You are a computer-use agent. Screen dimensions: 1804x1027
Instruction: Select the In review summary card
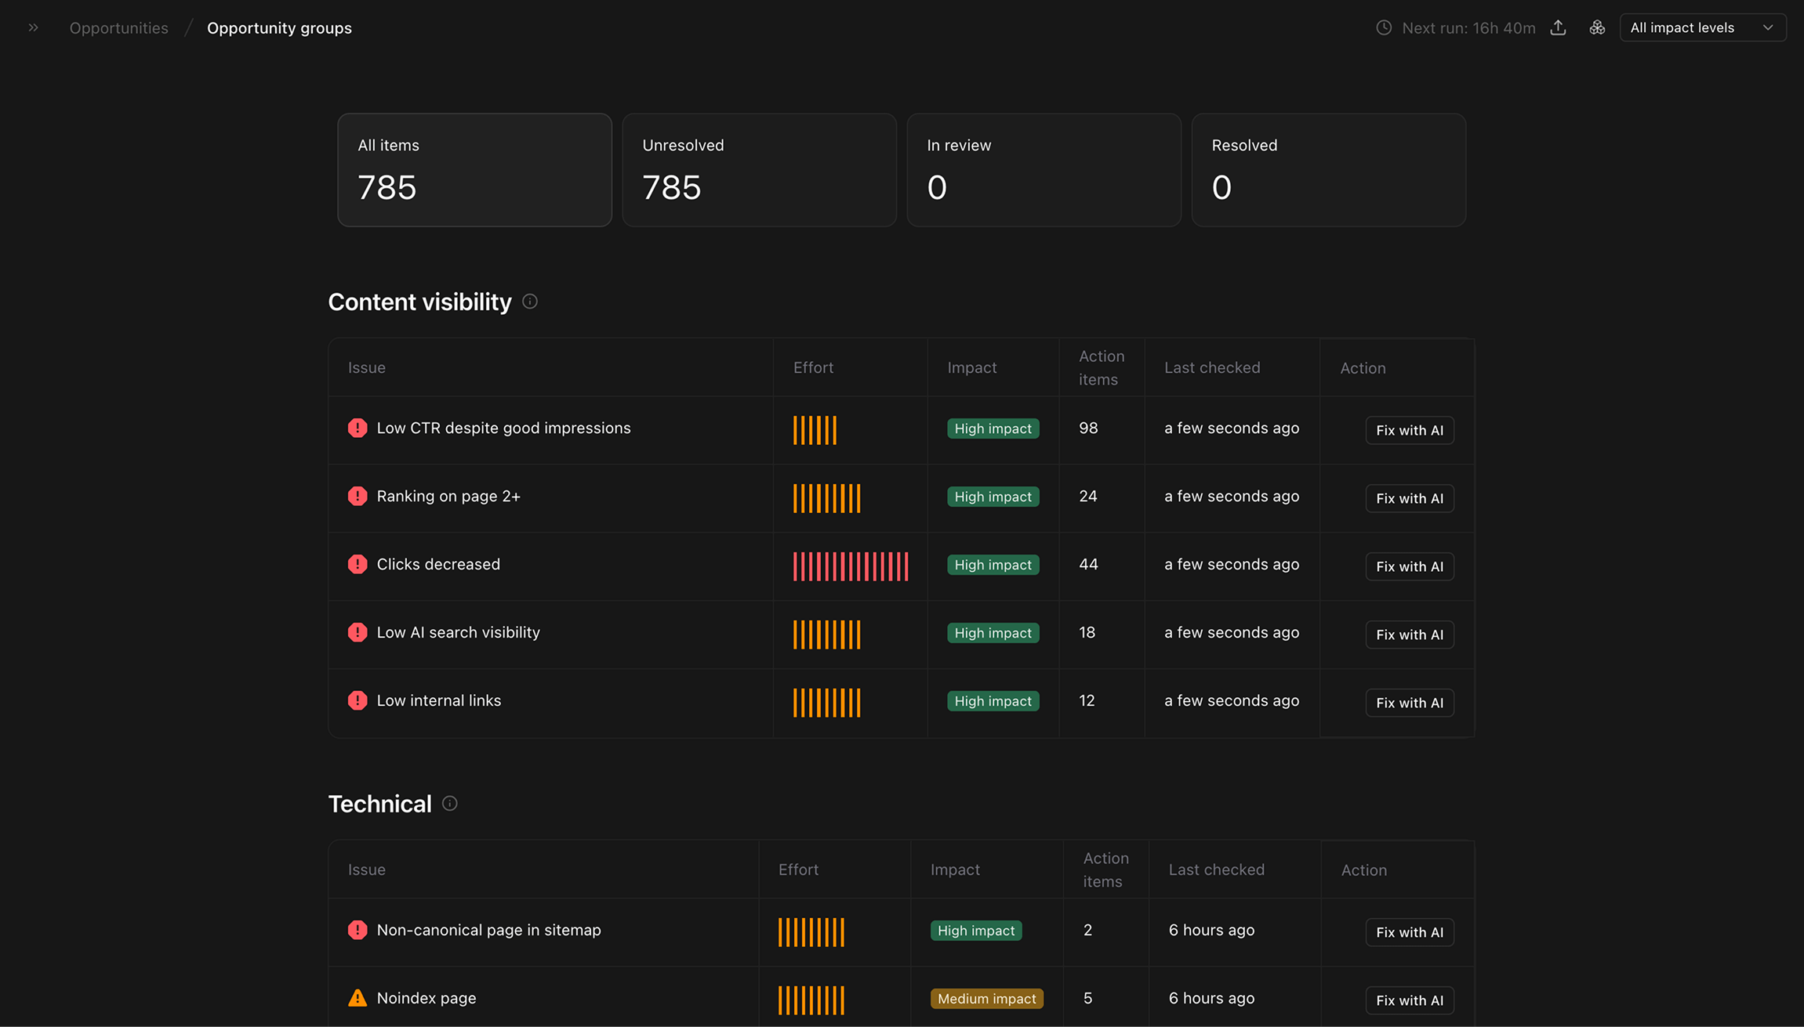[1044, 170]
